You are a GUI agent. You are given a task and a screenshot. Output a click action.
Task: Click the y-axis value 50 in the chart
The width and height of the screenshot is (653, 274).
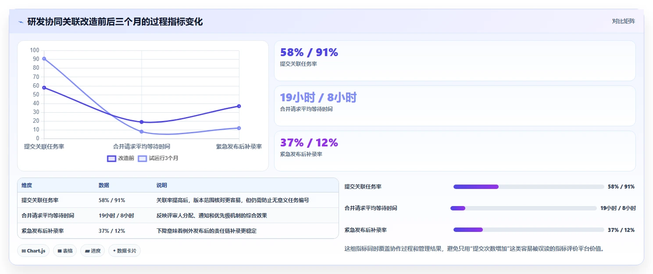pos(36,94)
